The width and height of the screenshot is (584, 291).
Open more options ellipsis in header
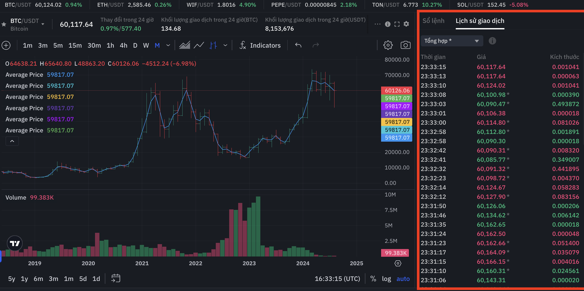(377, 24)
